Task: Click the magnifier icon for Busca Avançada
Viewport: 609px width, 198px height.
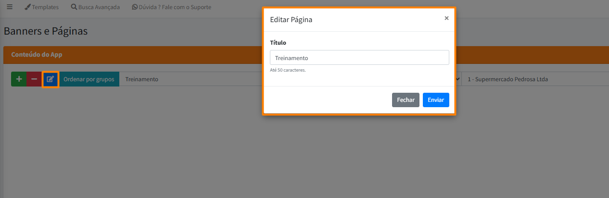Action: click(74, 7)
